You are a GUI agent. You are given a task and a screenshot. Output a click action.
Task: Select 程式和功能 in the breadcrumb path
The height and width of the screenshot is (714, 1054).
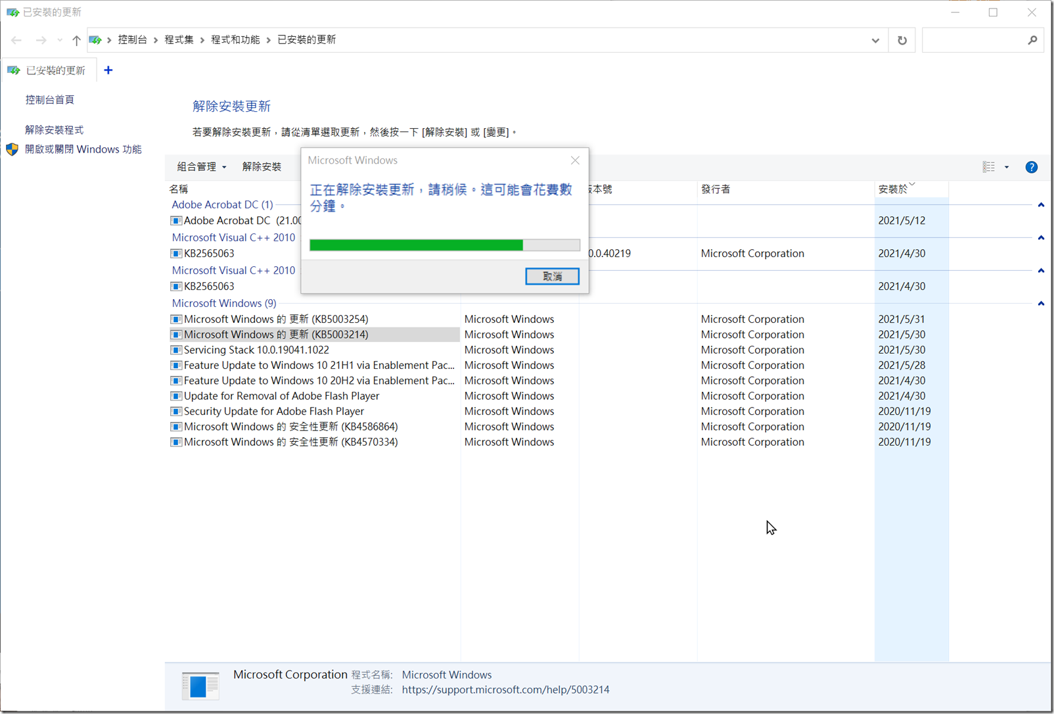click(x=236, y=39)
